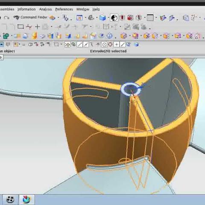Expand the Fit view dropdown arrow

tap(85, 18)
